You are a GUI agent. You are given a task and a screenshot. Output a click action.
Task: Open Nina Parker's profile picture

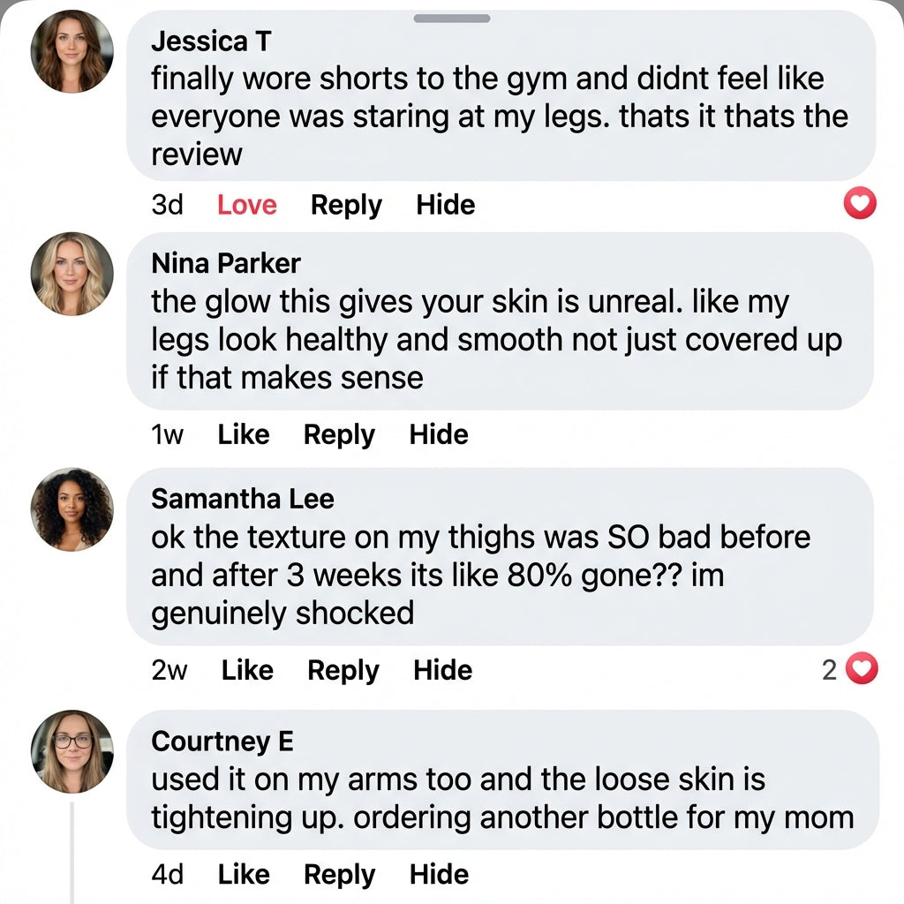[72, 274]
